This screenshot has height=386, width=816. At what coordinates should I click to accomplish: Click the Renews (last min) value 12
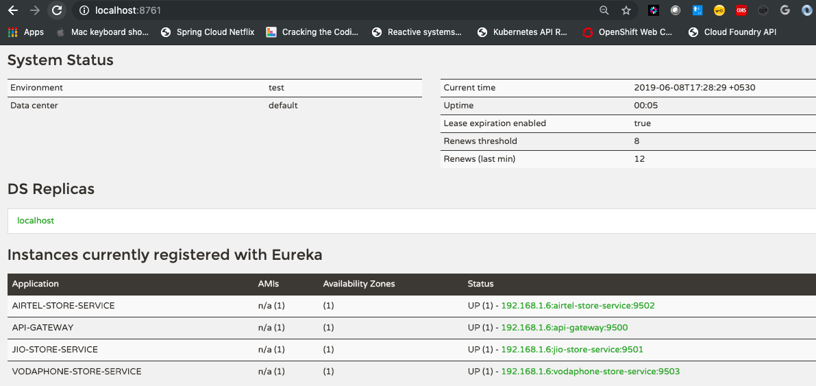tap(640, 159)
